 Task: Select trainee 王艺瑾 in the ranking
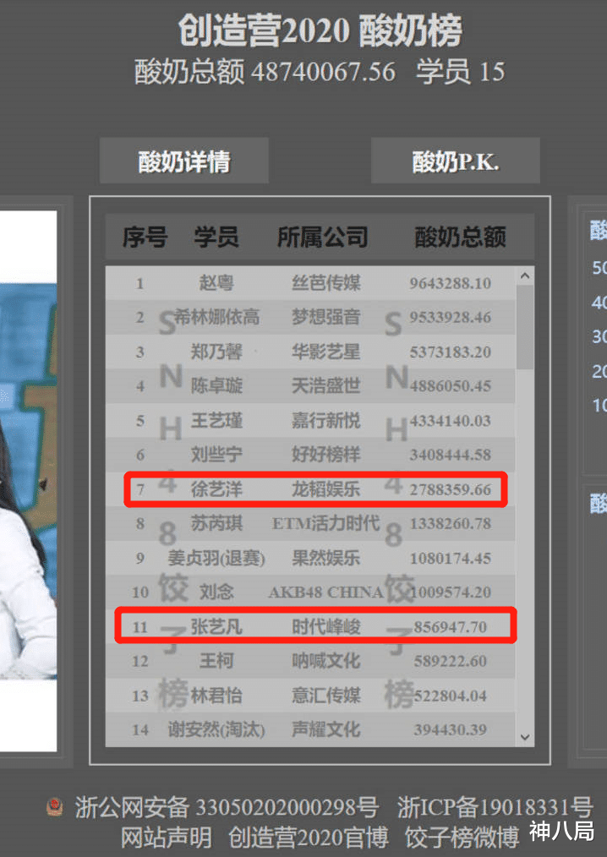[216, 420]
